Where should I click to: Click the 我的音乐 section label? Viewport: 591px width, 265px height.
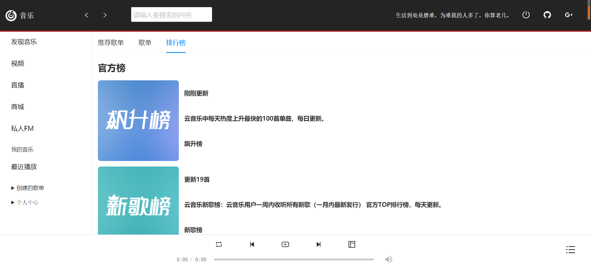pyautogui.click(x=22, y=150)
